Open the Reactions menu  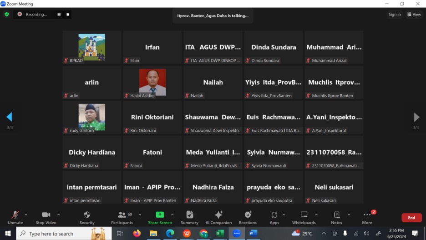pyautogui.click(x=248, y=215)
